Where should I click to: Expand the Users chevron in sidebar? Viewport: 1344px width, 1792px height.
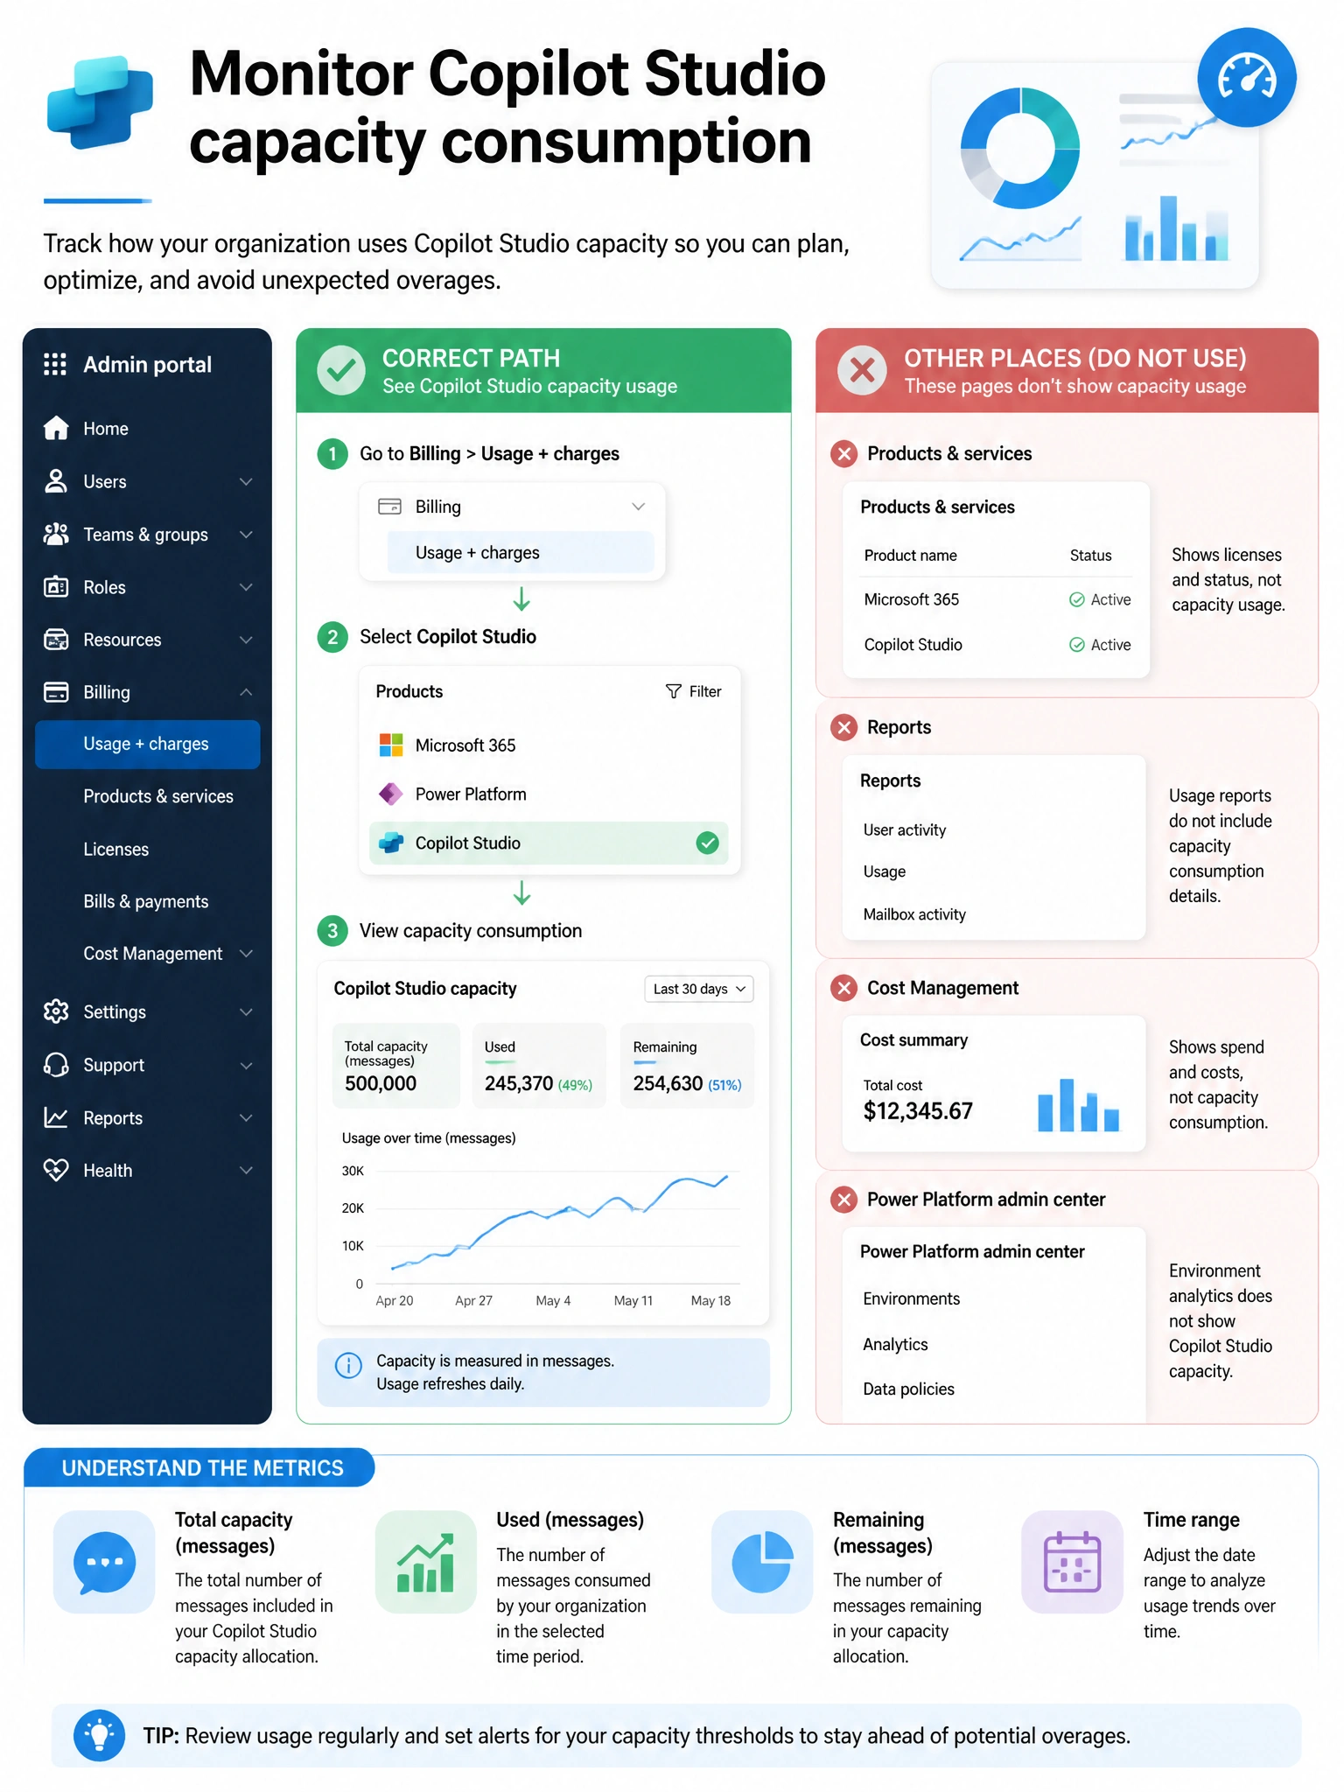(x=247, y=481)
